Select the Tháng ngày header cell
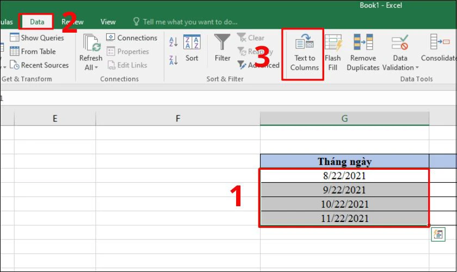 (x=344, y=162)
